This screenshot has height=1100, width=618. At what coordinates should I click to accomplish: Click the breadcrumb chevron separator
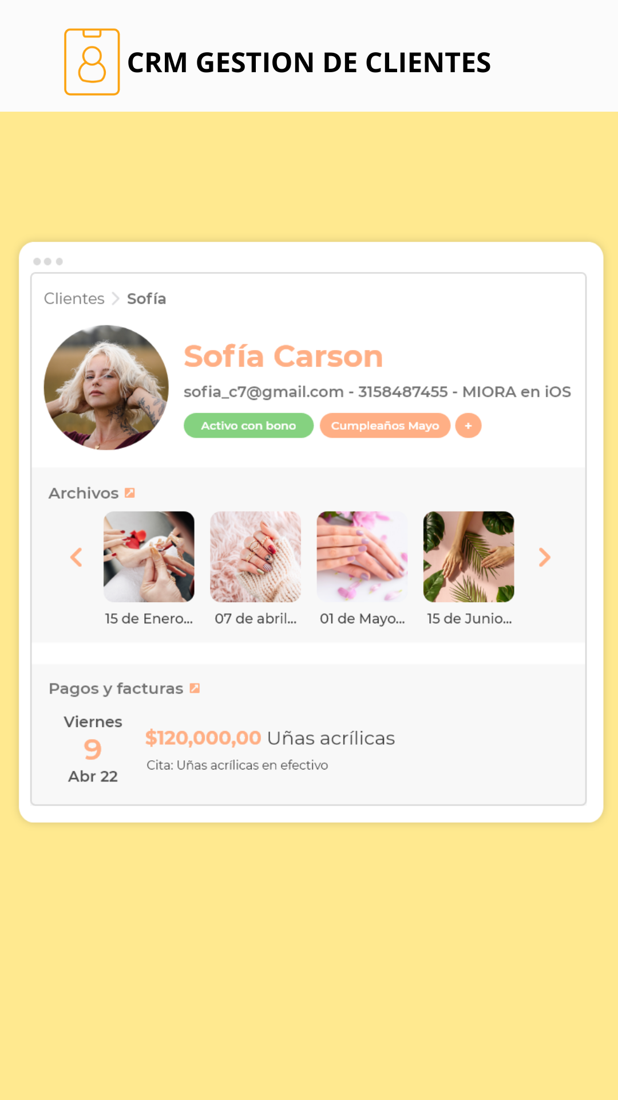tap(116, 298)
